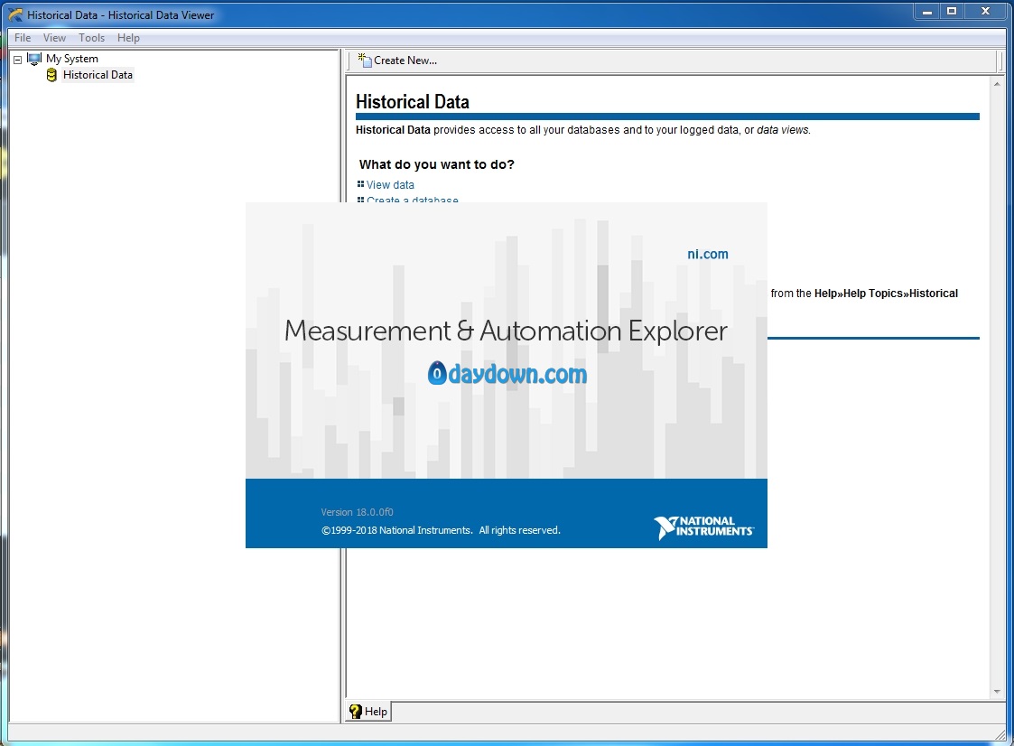Open the Tools menu
Image resolution: width=1014 pixels, height=746 pixels.
click(91, 38)
